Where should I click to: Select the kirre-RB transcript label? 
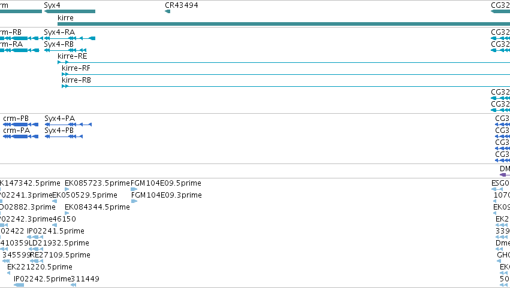point(77,80)
